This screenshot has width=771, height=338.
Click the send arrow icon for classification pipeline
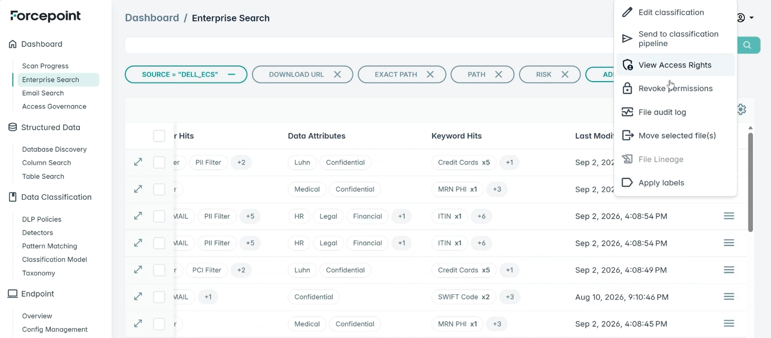point(627,39)
